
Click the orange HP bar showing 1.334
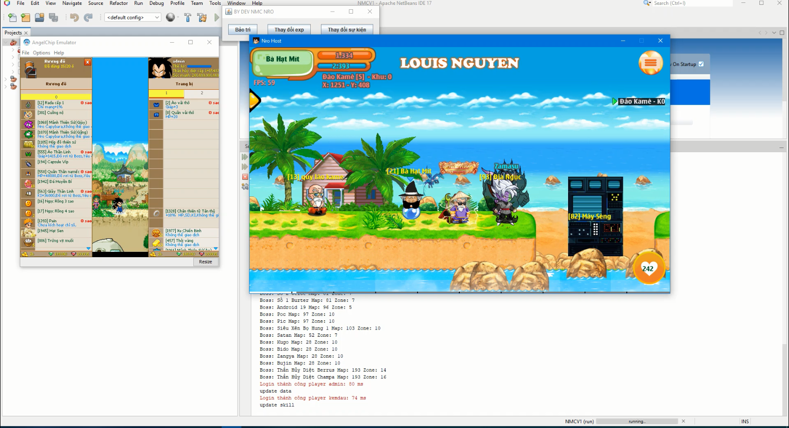click(345, 55)
